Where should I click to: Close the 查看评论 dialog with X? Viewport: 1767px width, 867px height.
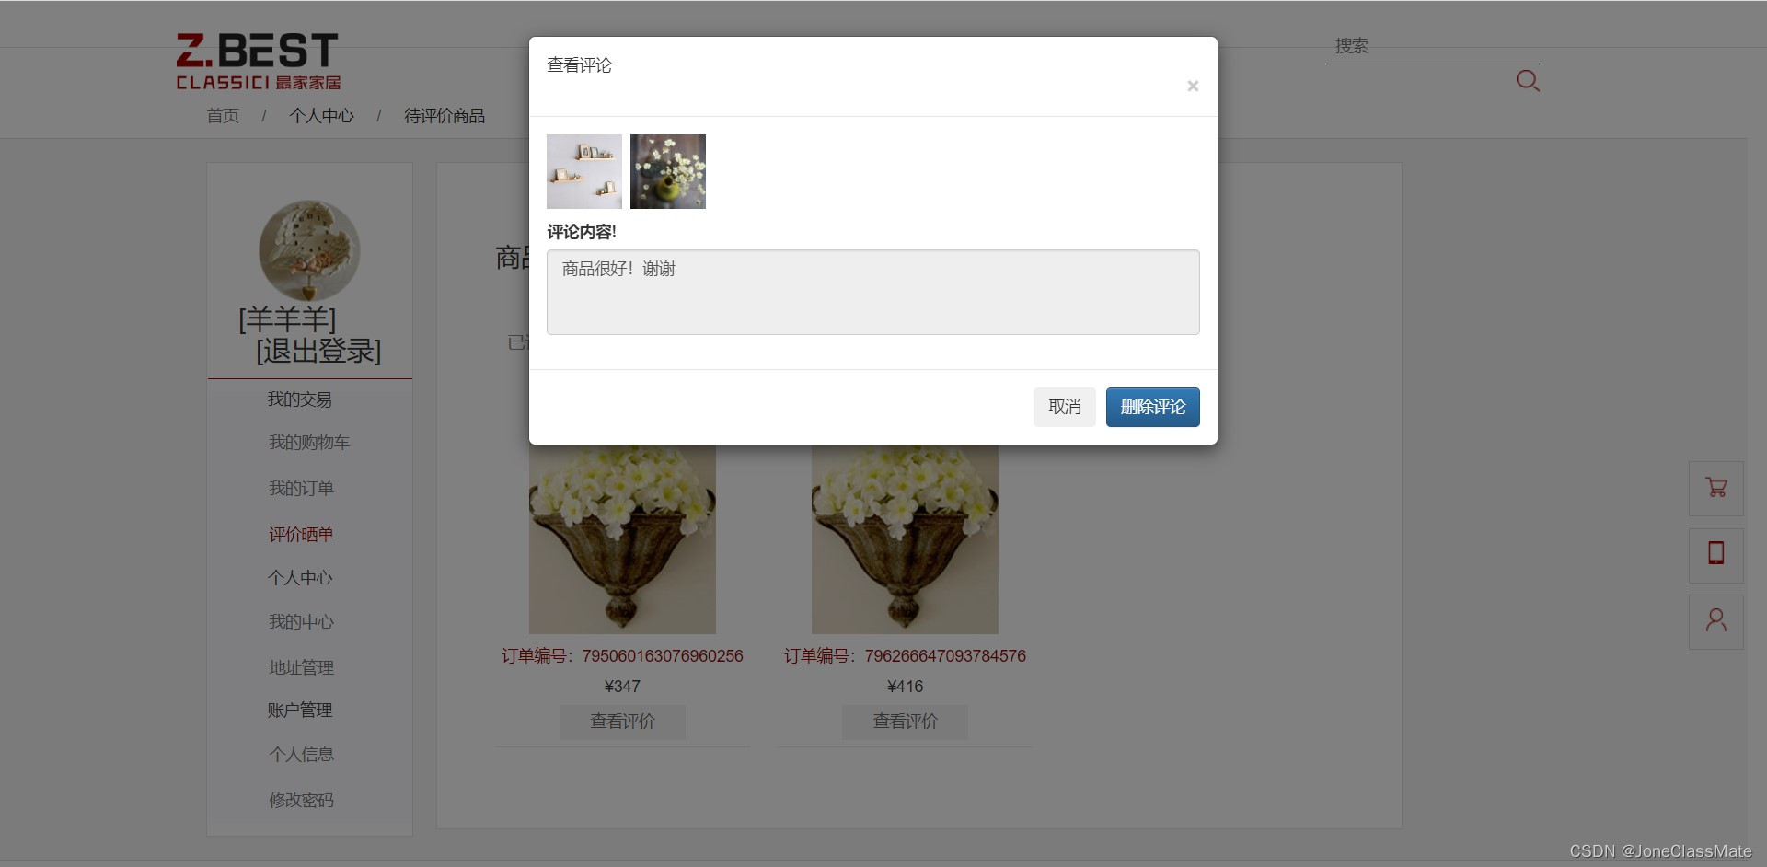click(1193, 86)
